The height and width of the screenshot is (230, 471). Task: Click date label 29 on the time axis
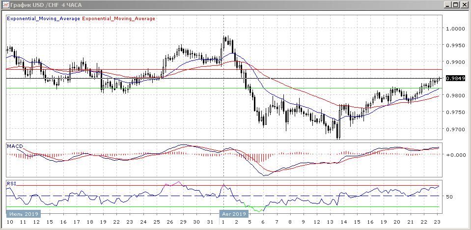point(183,222)
